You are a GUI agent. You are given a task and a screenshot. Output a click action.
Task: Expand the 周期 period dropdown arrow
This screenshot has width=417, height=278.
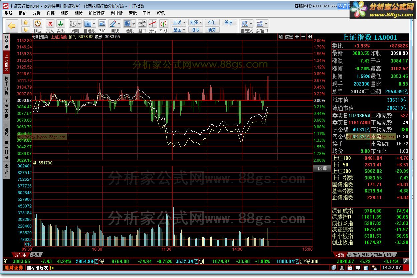click(x=79, y=24)
